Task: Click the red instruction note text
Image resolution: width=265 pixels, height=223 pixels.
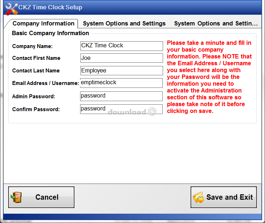Action: click(x=209, y=77)
